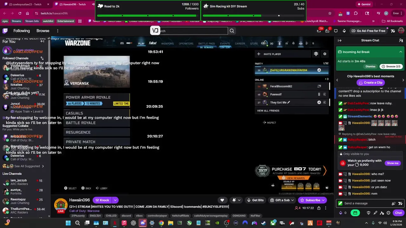
Task: Click the Gemini button in Chrome title bar
Action: click(364, 4)
